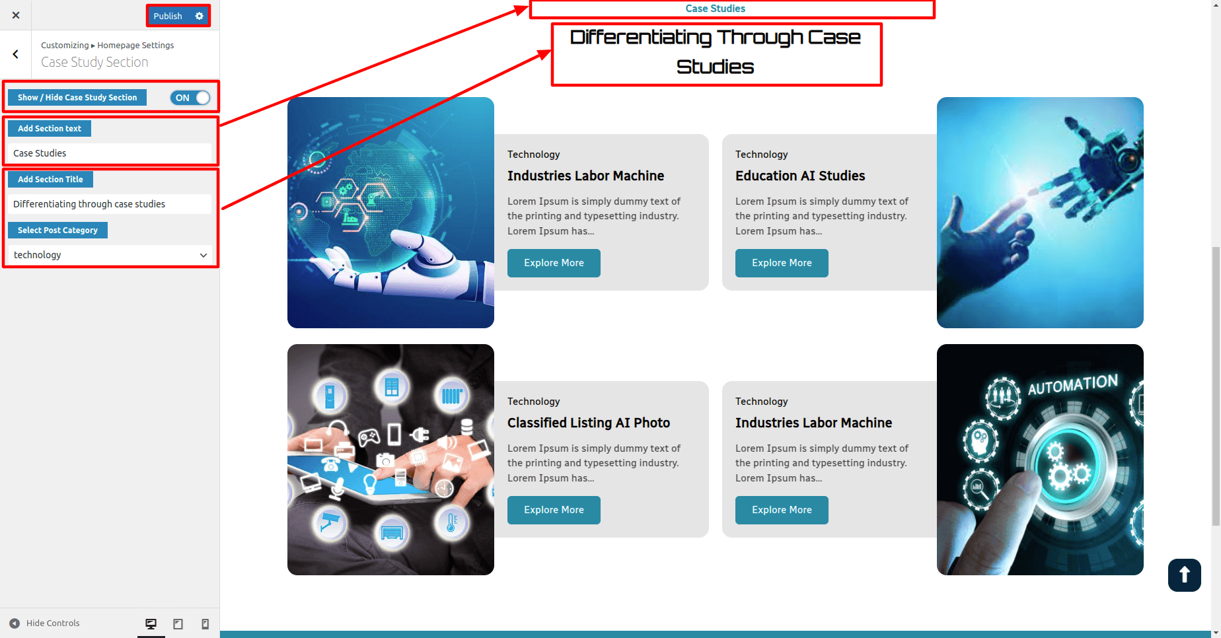Click the Classified Listing AI Photo title
Image resolution: width=1221 pixels, height=638 pixels.
click(589, 423)
